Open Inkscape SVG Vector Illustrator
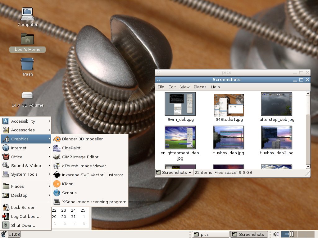 (x=93, y=175)
